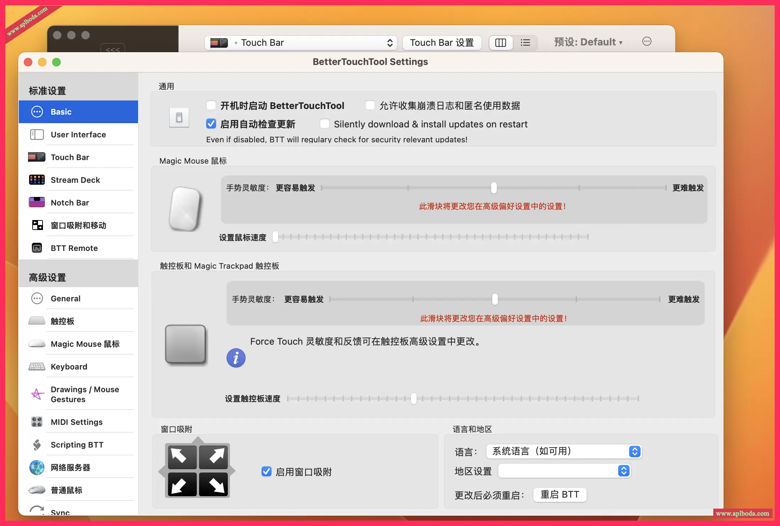780x526 pixels.
Task: Click the mouse speed slider
Action: (430, 237)
